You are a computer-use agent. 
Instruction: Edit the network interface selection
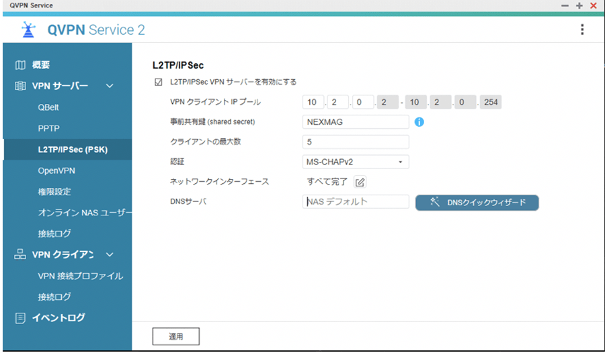(x=360, y=182)
